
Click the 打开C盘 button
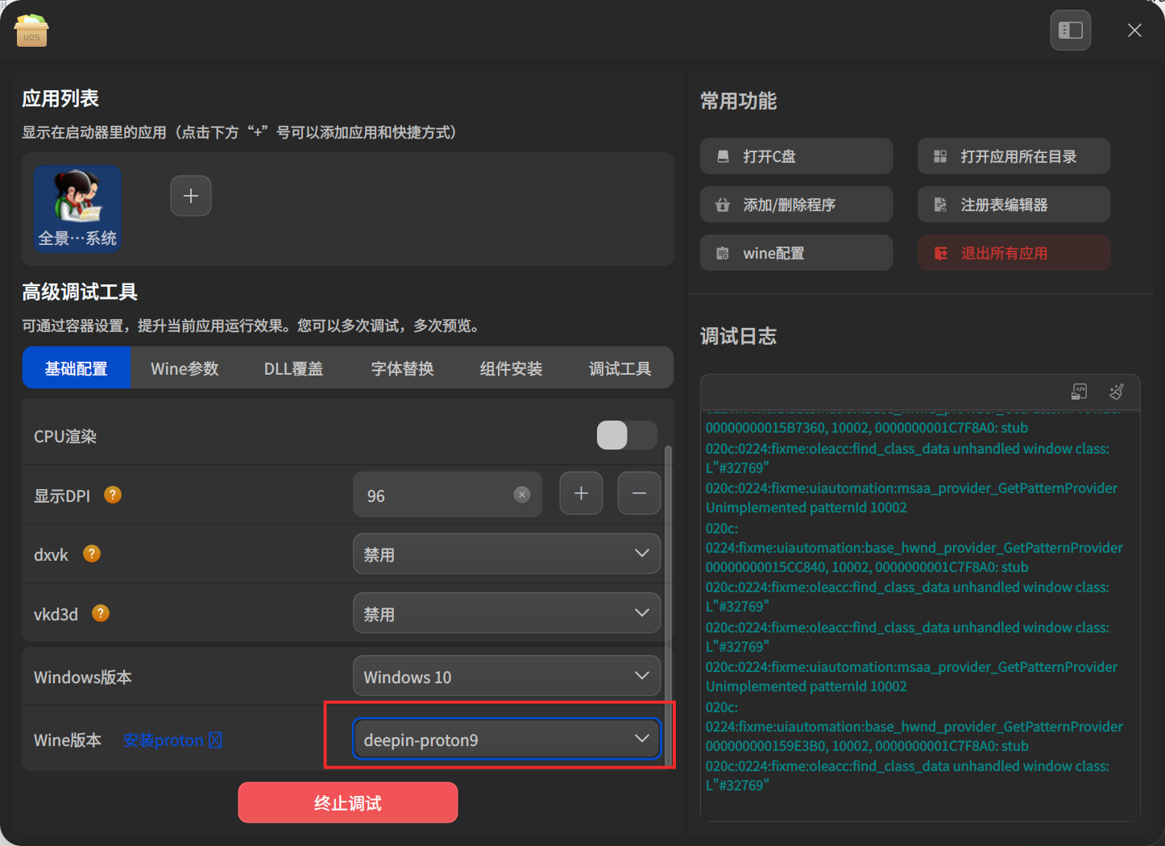796,156
